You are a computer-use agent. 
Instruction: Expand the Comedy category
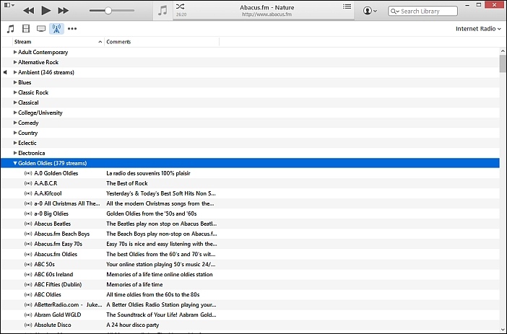[15, 123]
